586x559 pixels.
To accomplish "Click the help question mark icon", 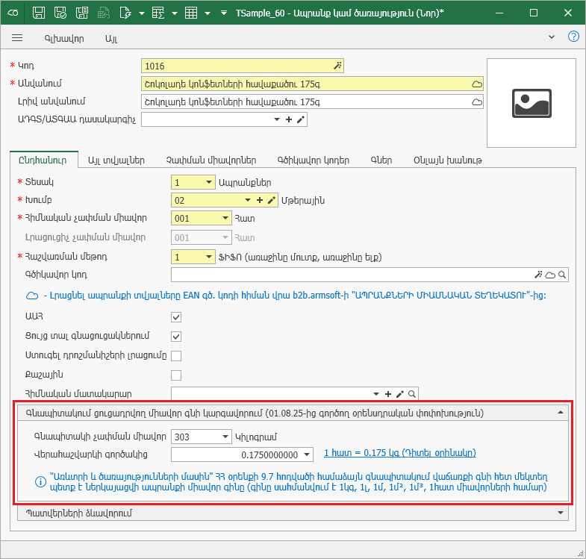I will click(573, 37).
